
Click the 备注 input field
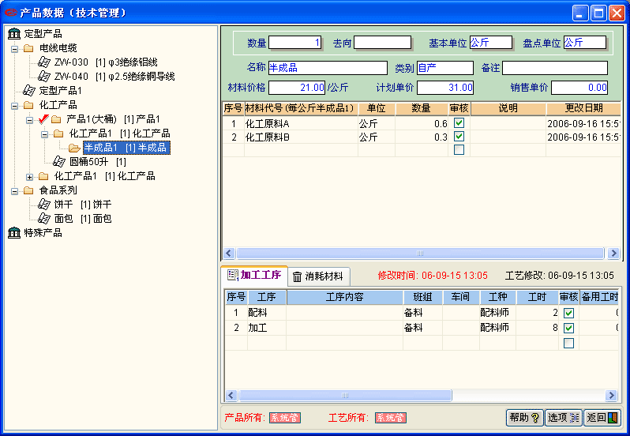pyautogui.click(x=555, y=68)
